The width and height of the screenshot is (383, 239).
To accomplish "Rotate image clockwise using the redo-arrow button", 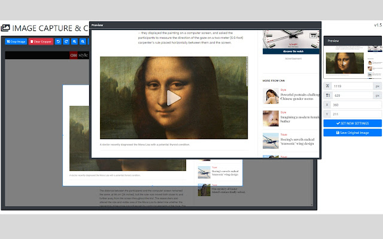I will 66,41.
